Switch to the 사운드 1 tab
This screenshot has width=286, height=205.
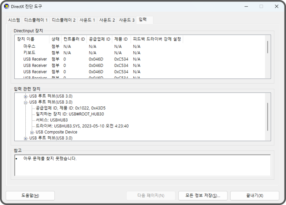[x=87, y=20]
